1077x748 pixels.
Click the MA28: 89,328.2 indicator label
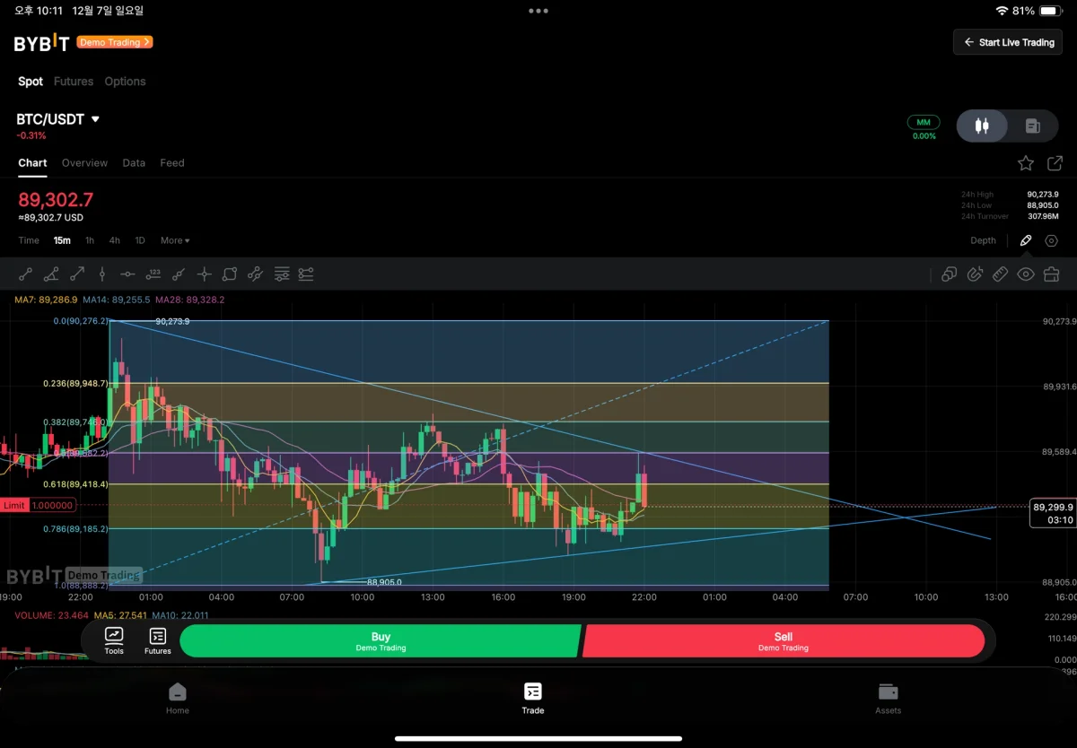[x=190, y=300]
